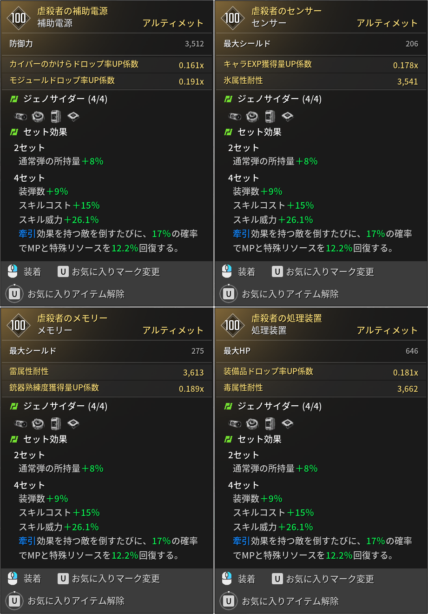
Task: Click first set-piece icon under ジェノサイダー in センサー card
Action: (x=235, y=116)
